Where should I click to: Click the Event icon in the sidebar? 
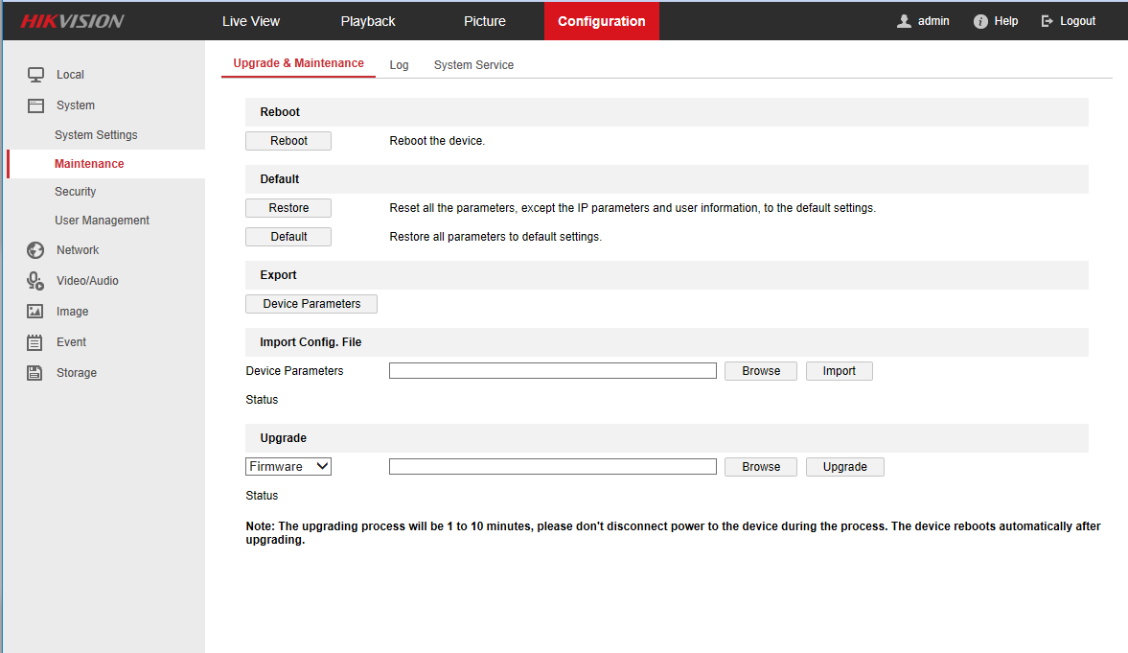point(35,341)
